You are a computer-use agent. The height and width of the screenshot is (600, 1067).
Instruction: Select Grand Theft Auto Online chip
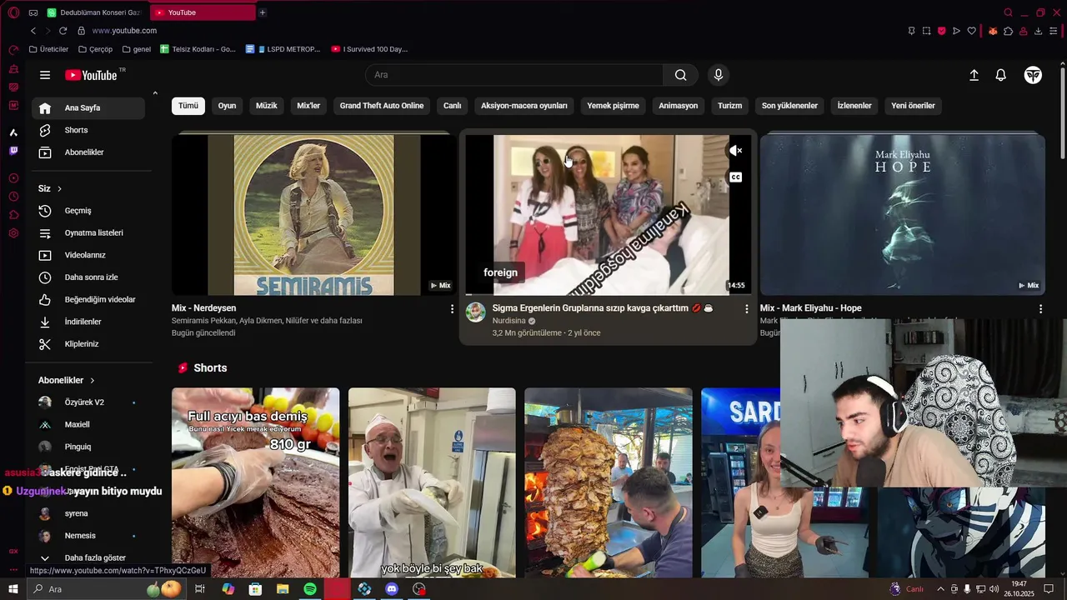tap(382, 106)
